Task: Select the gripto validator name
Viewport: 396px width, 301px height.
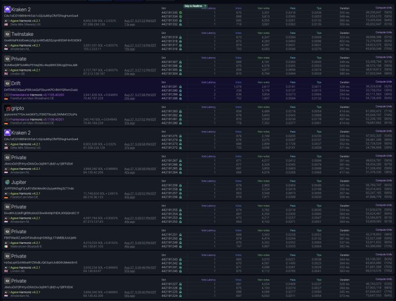Action: coord(17,108)
